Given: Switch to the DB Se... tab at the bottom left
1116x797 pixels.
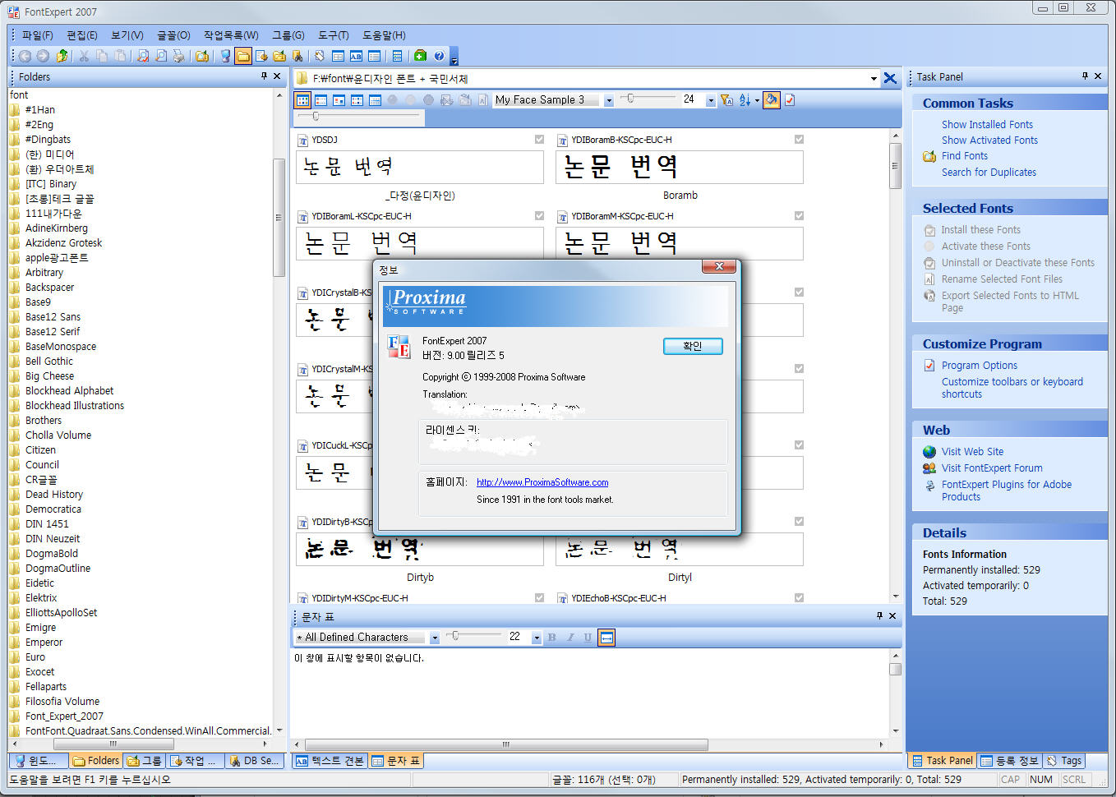Looking at the screenshot, I should tap(254, 761).
